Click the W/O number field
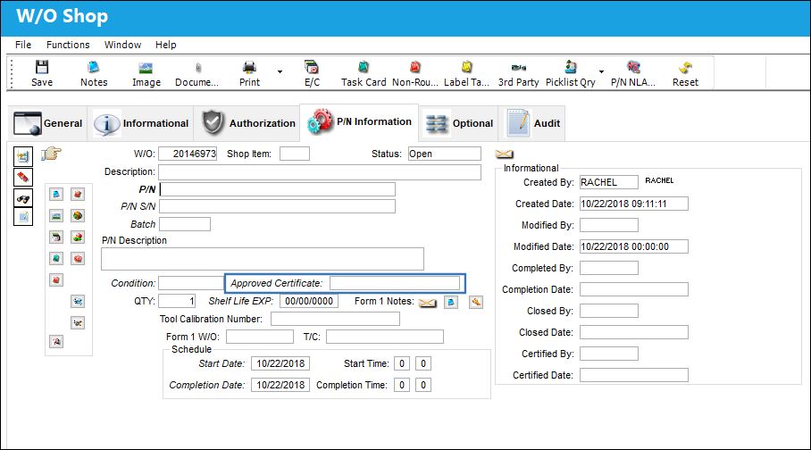The width and height of the screenshot is (811, 450). (x=188, y=154)
